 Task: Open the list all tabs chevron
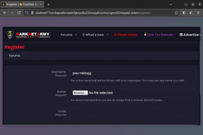tap(171, 5)
